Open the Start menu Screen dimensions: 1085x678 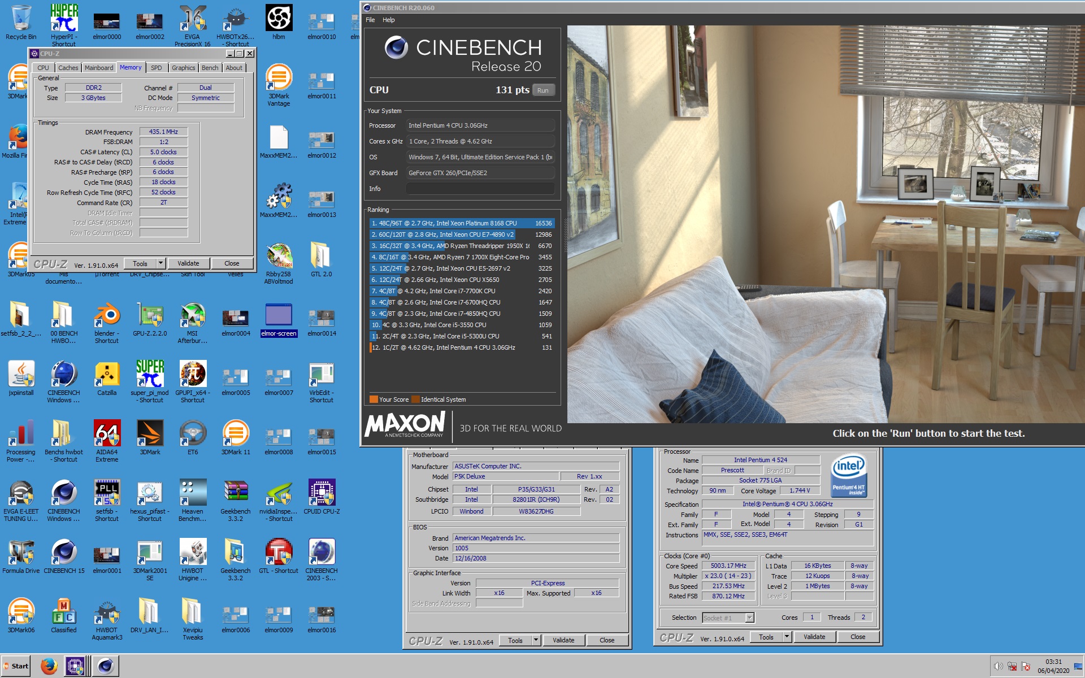click(16, 666)
